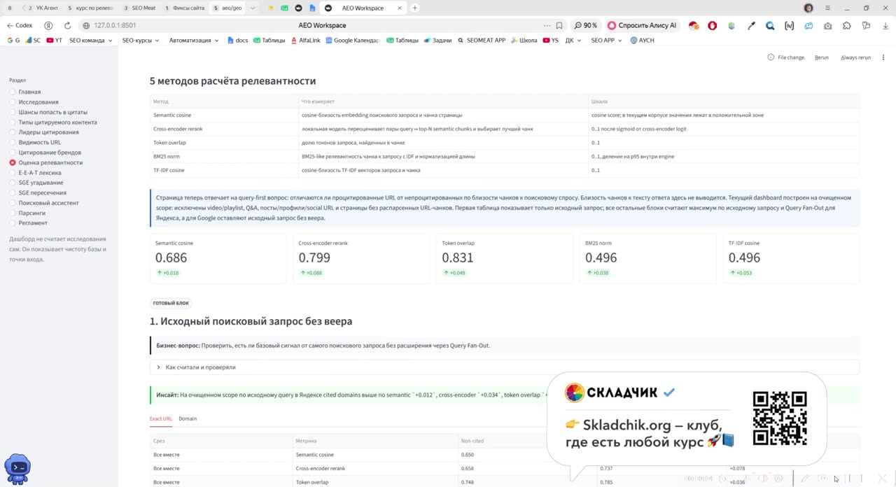Switch to the Domain tab
The width and height of the screenshot is (896, 487).
(188, 418)
